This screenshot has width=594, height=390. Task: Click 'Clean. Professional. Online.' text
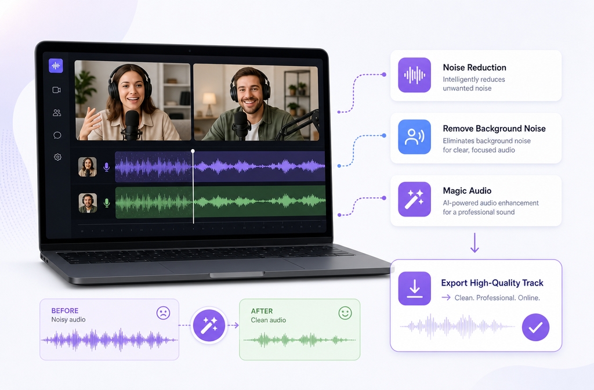(x=497, y=298)
